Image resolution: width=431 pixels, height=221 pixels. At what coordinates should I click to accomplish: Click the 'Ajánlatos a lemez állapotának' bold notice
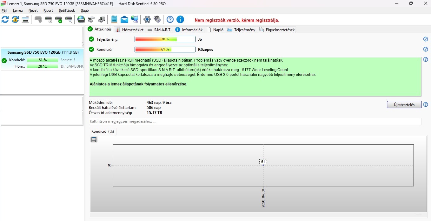[x=139, y=84]
